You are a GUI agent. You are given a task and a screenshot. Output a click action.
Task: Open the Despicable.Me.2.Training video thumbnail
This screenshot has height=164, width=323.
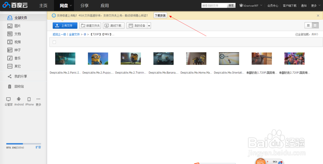[x=131, y=58]
